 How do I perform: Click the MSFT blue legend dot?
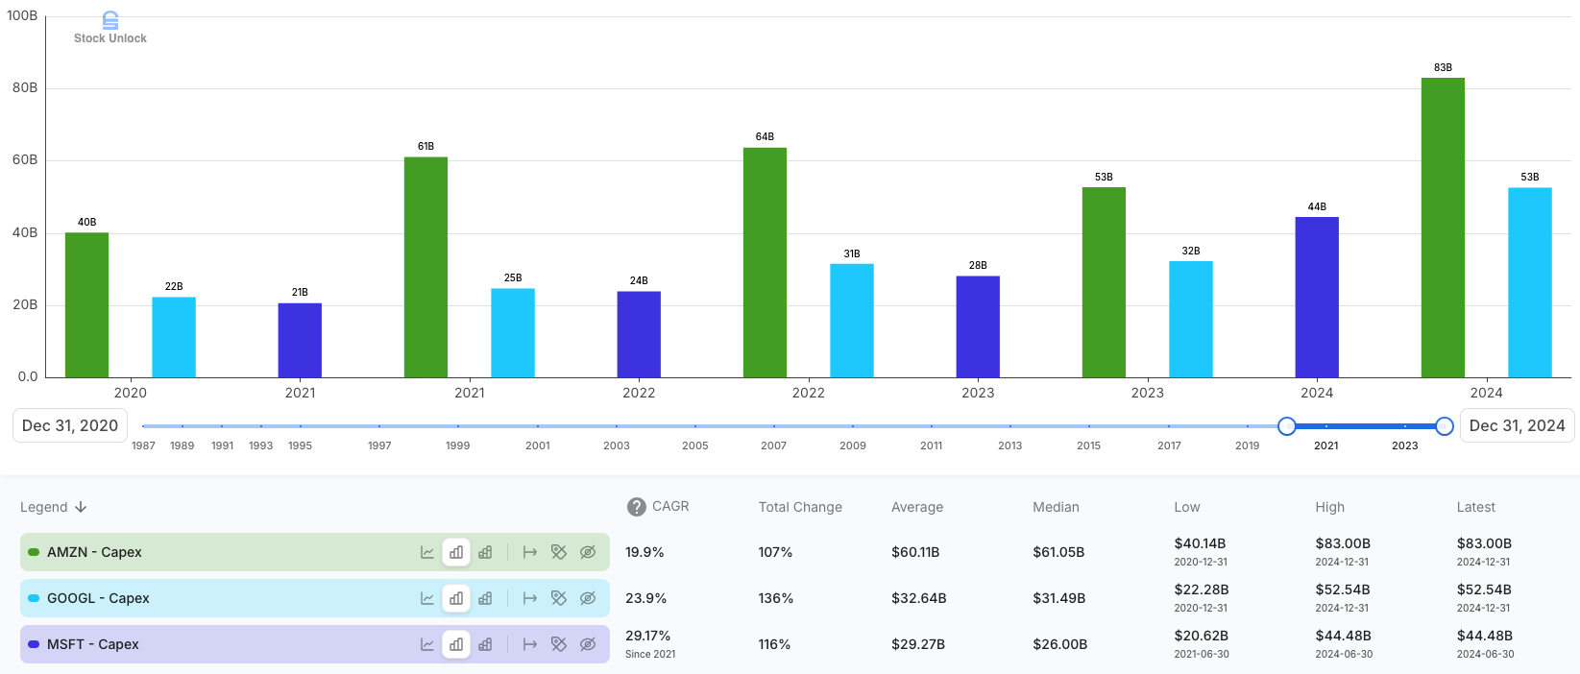34,644
